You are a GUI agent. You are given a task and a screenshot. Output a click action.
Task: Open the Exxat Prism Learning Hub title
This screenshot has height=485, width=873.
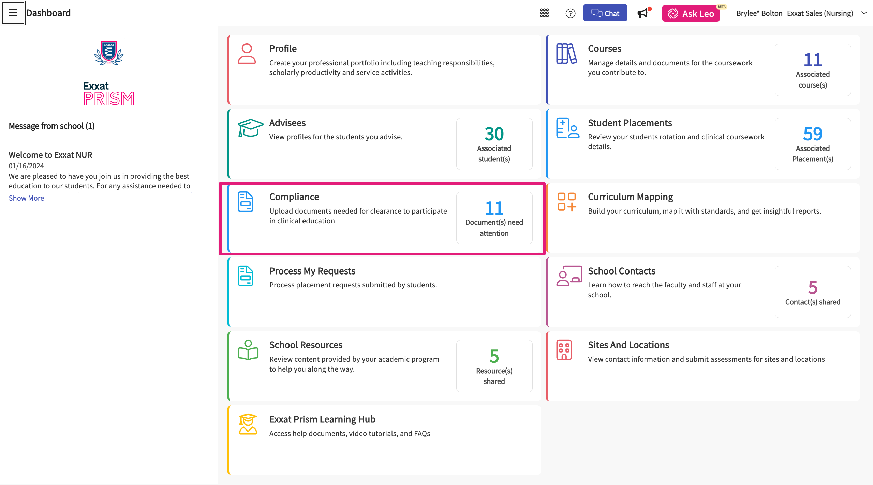click(322, 419)
